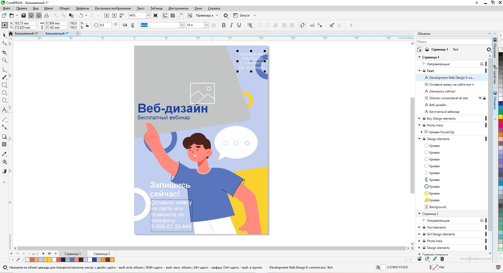
Task: Activate the Crop tool
Action: [4, 53]
